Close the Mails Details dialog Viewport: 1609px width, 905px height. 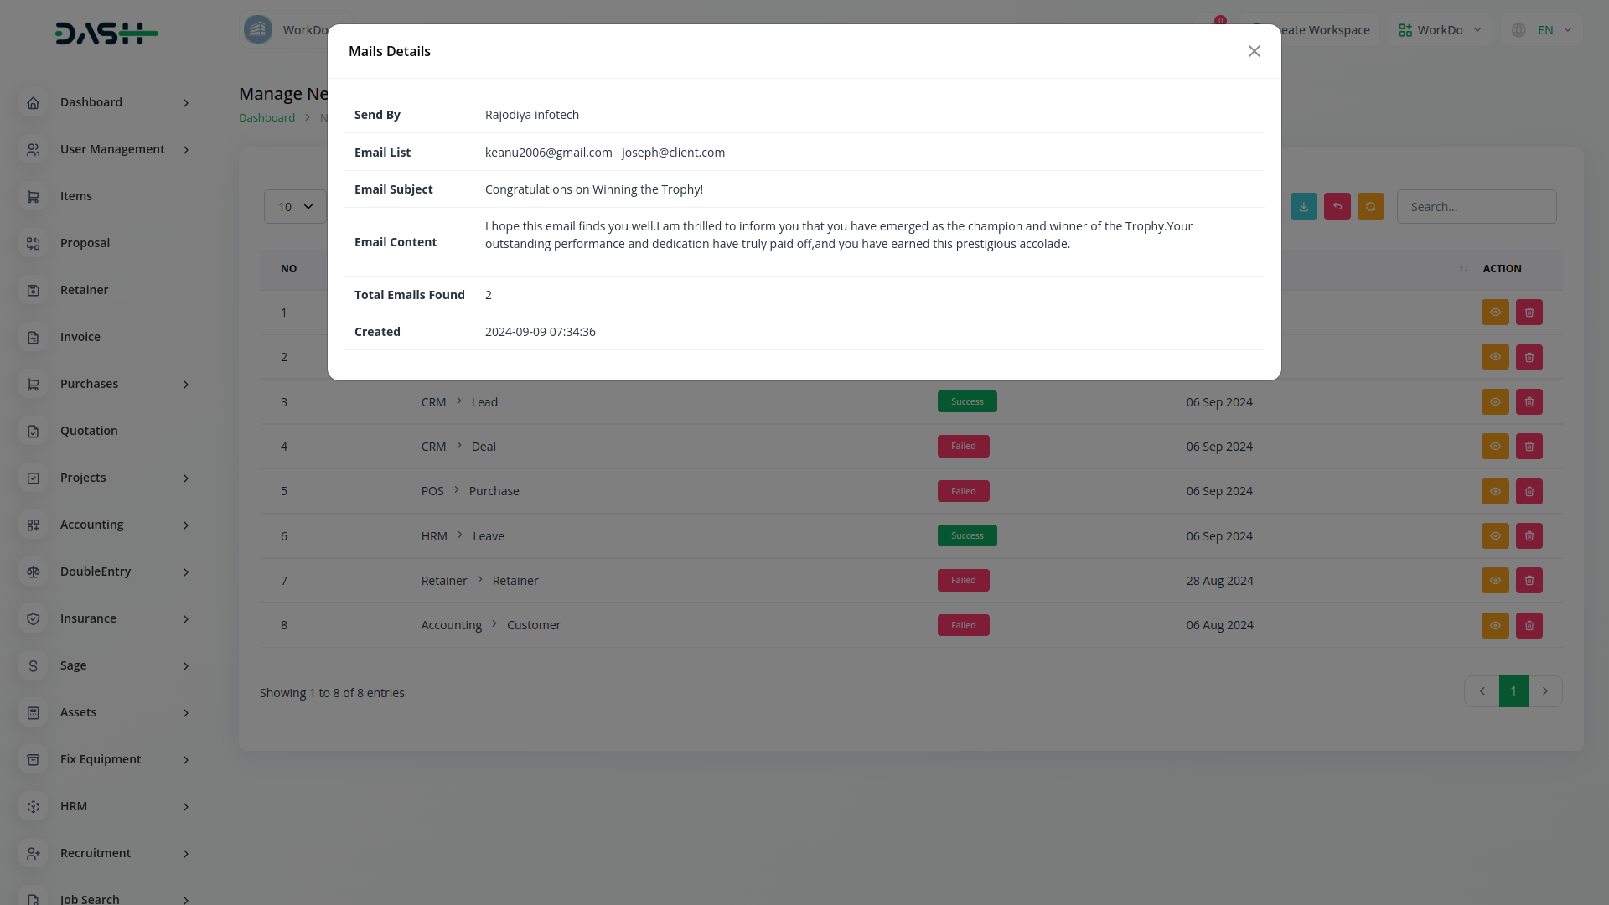[1254, 51]
